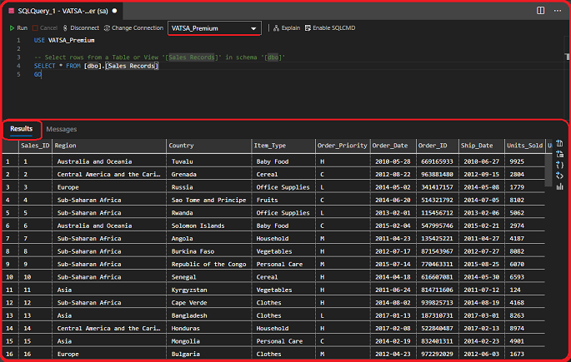Click the 'Burkina Faso' cell

click(x=208, y=251)
